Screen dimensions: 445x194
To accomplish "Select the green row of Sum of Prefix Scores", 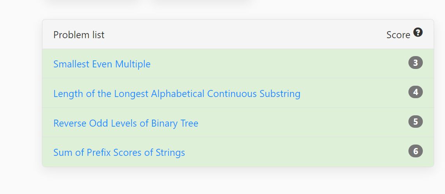I will coord(238,152).
